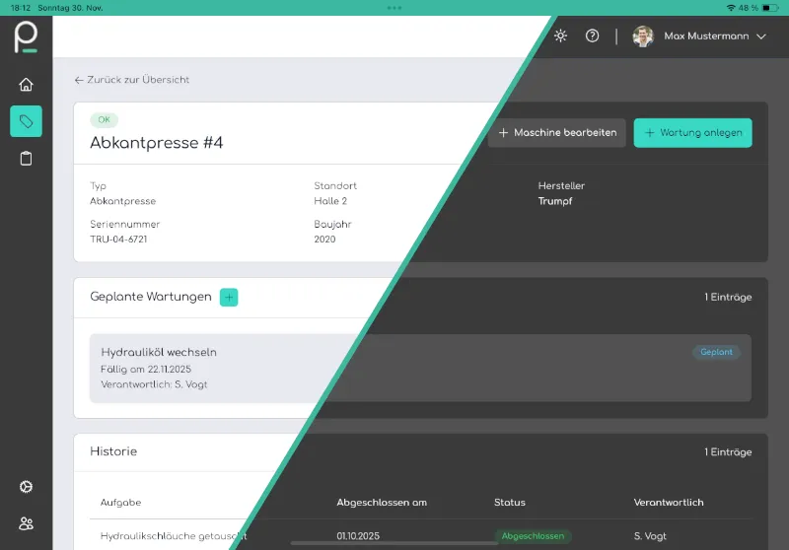Click the Abkantpresse #4 title

[157, 143]
